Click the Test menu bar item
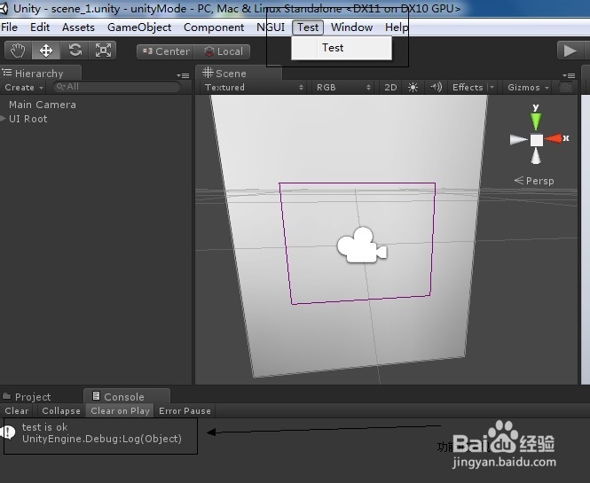590x483 pixels. point(308,27)
